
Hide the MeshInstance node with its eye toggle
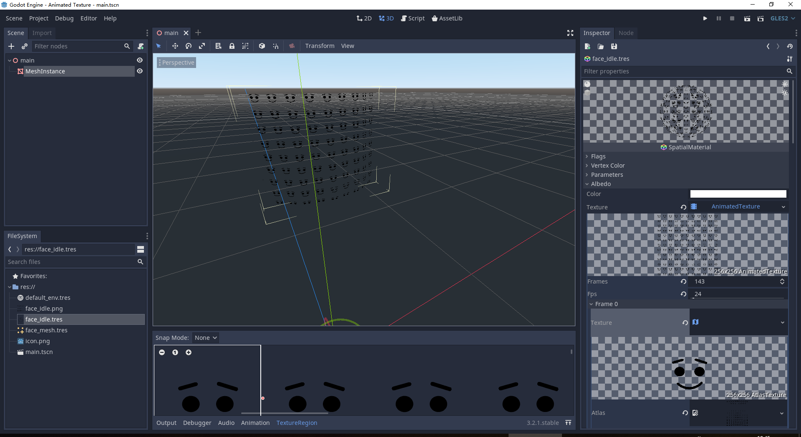point(139,71)
